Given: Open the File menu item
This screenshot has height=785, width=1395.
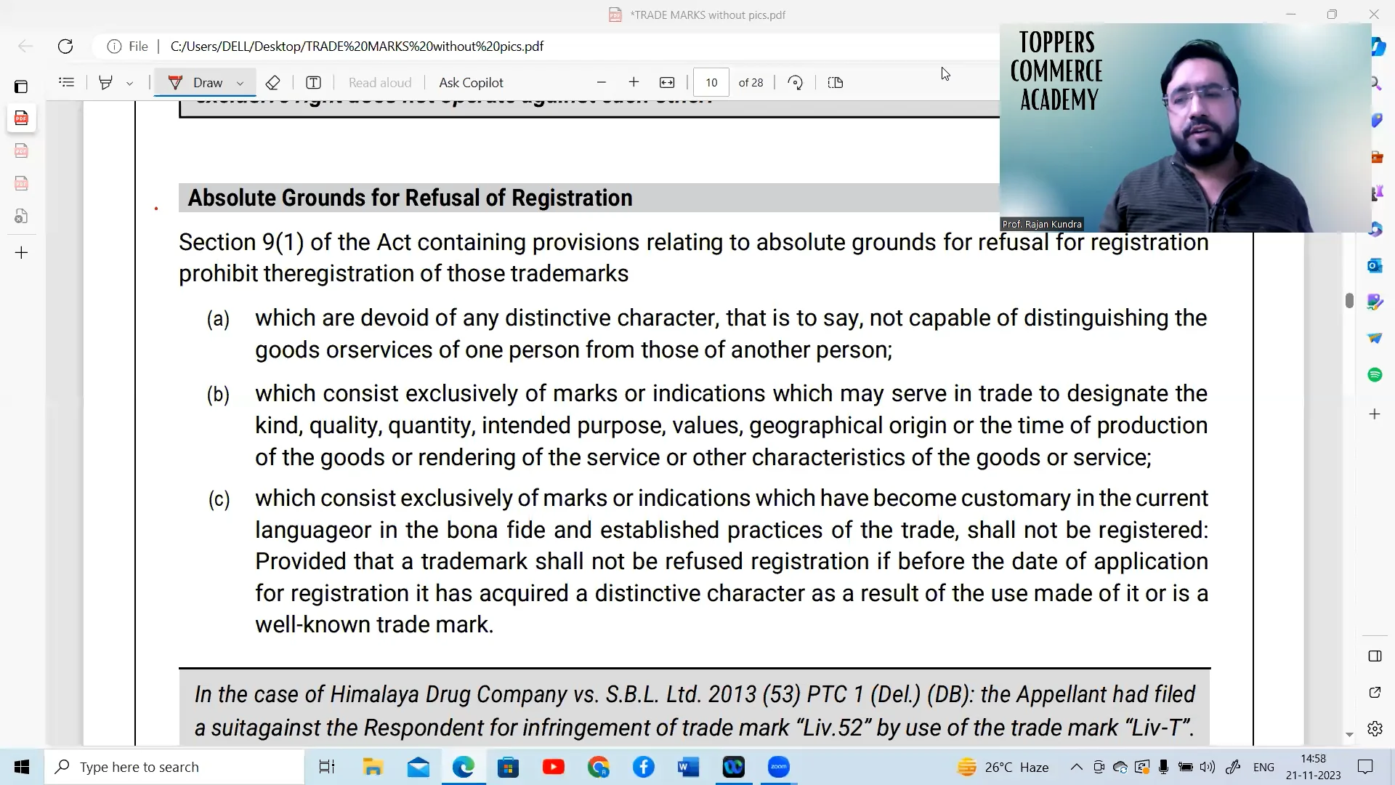Looking at the screenshot, I should click(138, 45).
